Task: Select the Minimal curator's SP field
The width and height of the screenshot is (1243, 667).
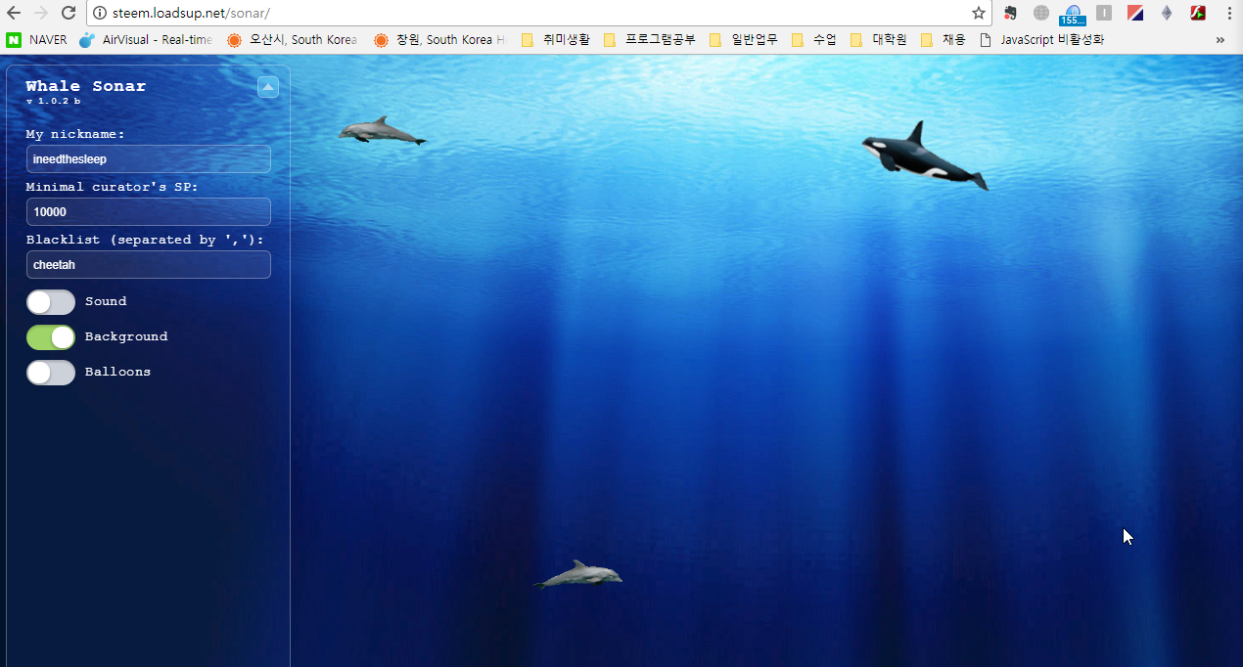Action: 149,211
